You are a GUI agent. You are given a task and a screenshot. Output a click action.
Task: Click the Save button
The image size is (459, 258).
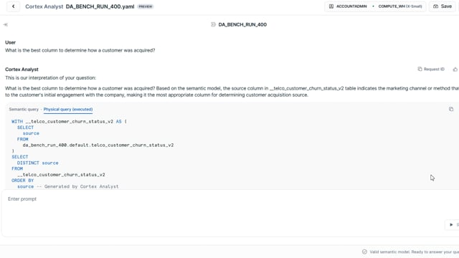[x=443, y=6]
